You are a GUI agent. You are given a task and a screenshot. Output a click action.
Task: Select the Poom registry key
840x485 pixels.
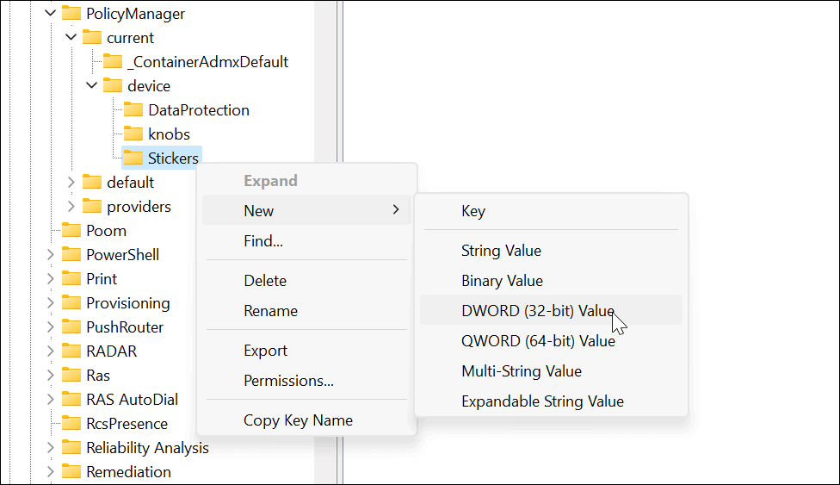tap(106, 230)
